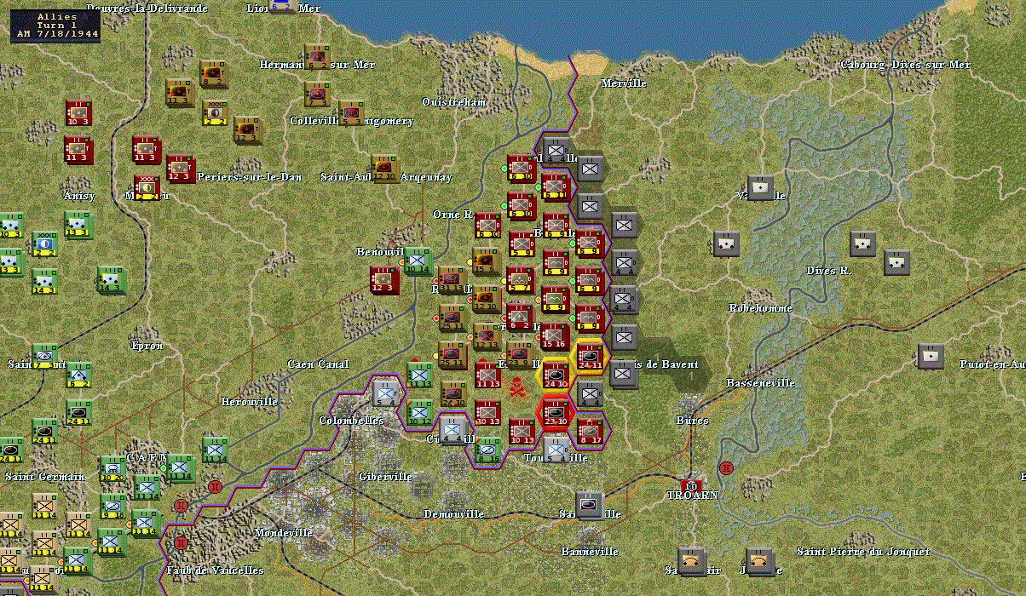Select tan 12-10 unit at Saint-Aubin-d'Arquenay
The width and height of the screenshot is (1026, 596).
point(384,168)
